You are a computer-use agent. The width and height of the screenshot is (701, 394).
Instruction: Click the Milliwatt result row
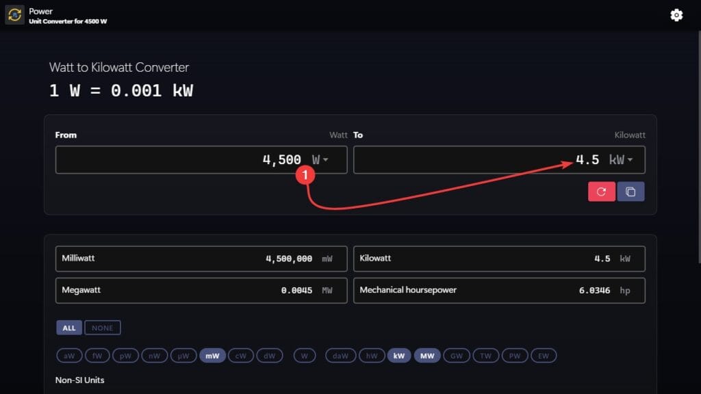201,259
